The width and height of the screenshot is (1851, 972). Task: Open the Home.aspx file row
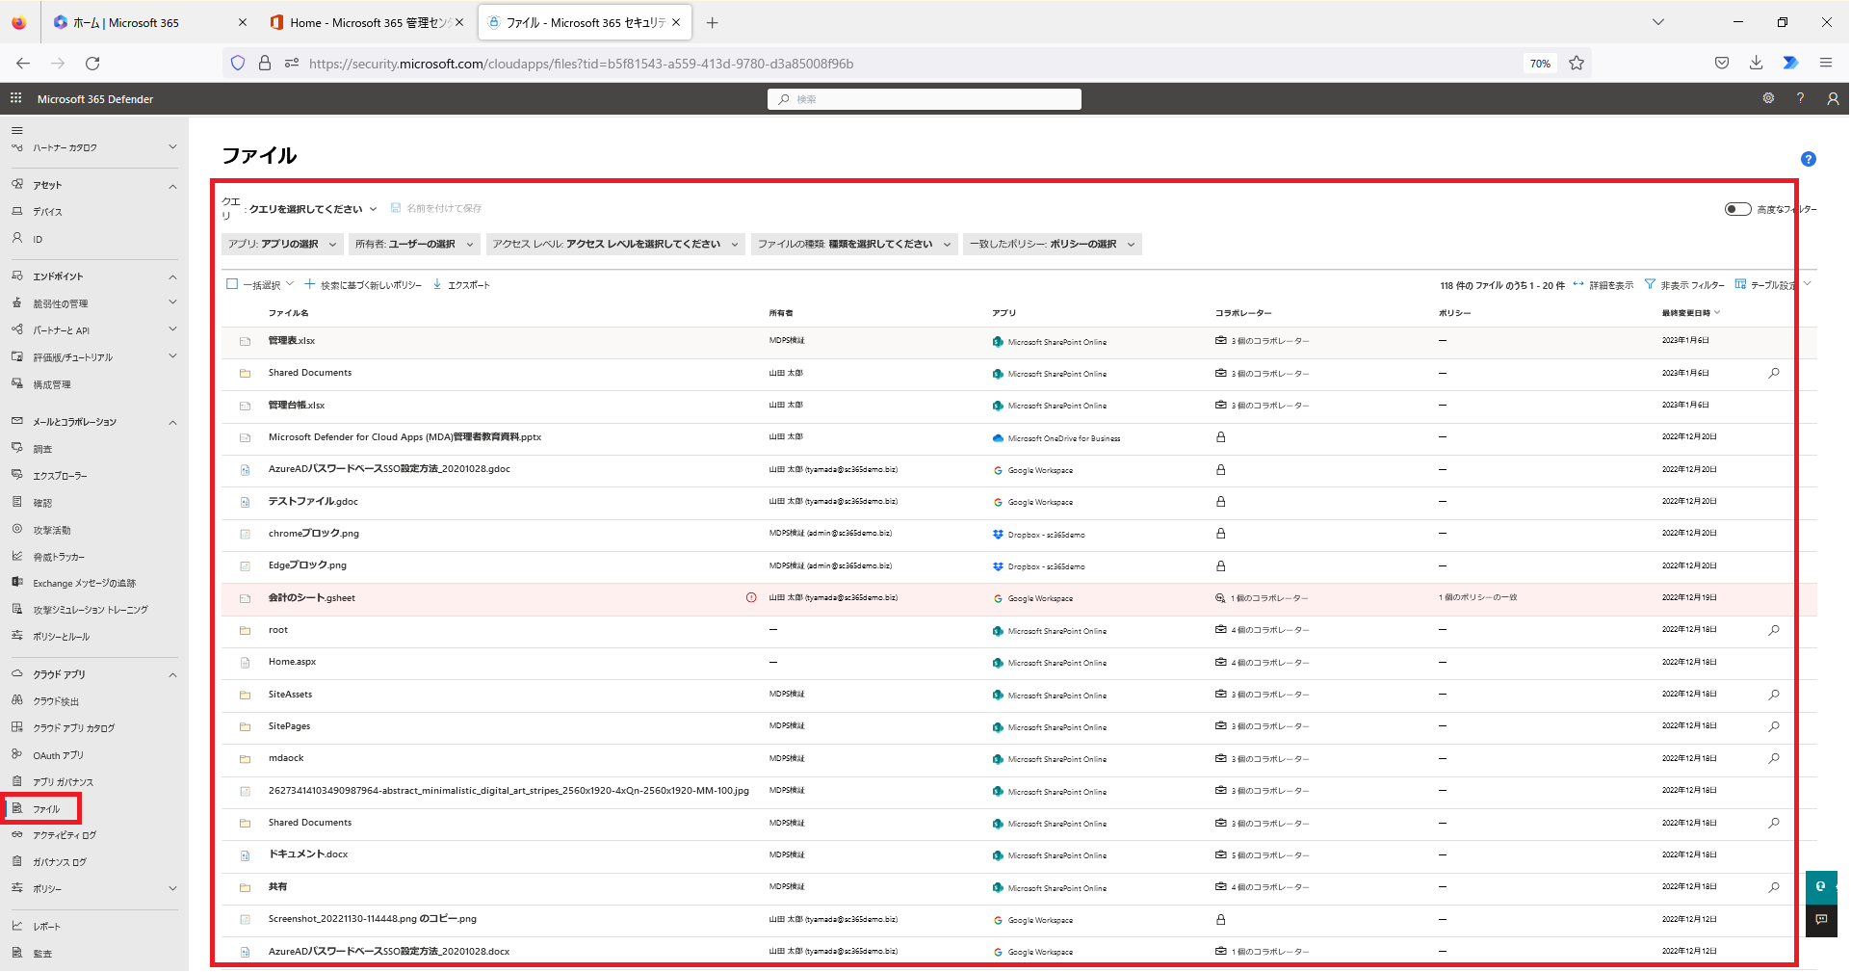tap(292, 662)
